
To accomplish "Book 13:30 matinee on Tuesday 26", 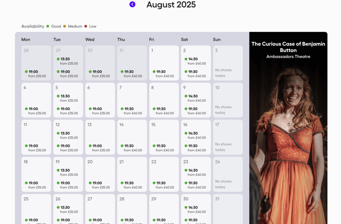I will 67,209.
